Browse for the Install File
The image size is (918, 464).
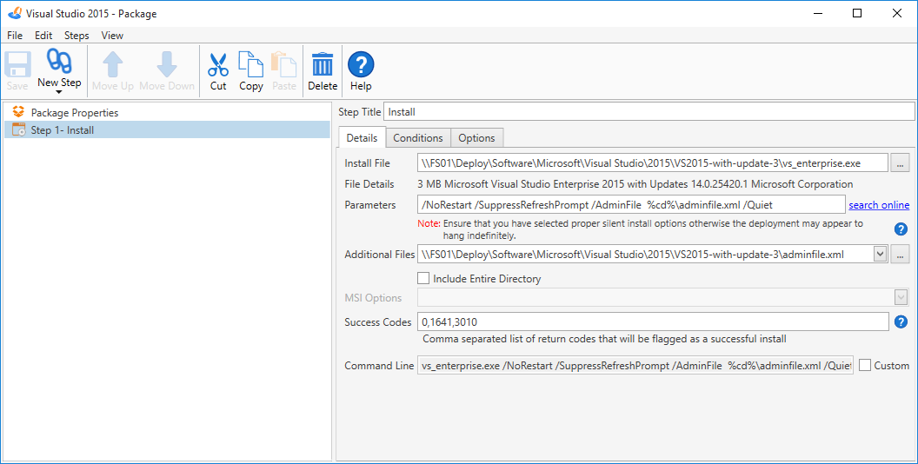coord(901,163)
